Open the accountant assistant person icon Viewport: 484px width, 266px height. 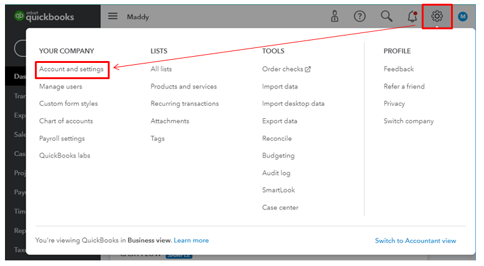(x=335, y=16)
